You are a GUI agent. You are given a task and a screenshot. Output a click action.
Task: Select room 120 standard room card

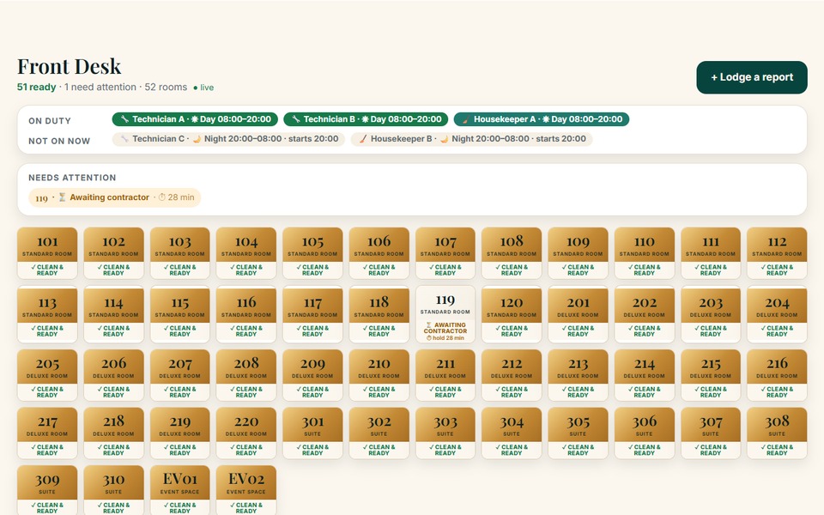click(x=512, y=314)
